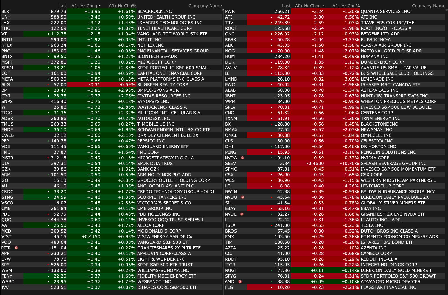Sort left table by Aftr Hr Chn% column
This screenshot has width=448, height=295.
pos(122,6)
